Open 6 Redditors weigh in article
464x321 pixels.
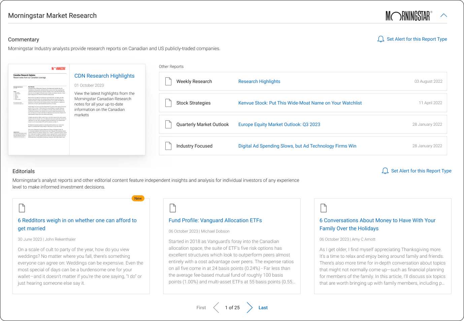tap(77, 225)
